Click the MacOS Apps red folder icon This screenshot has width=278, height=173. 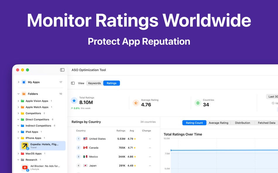22,153
